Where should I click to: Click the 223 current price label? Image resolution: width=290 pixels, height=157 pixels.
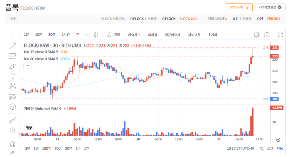tap(275, 56)
